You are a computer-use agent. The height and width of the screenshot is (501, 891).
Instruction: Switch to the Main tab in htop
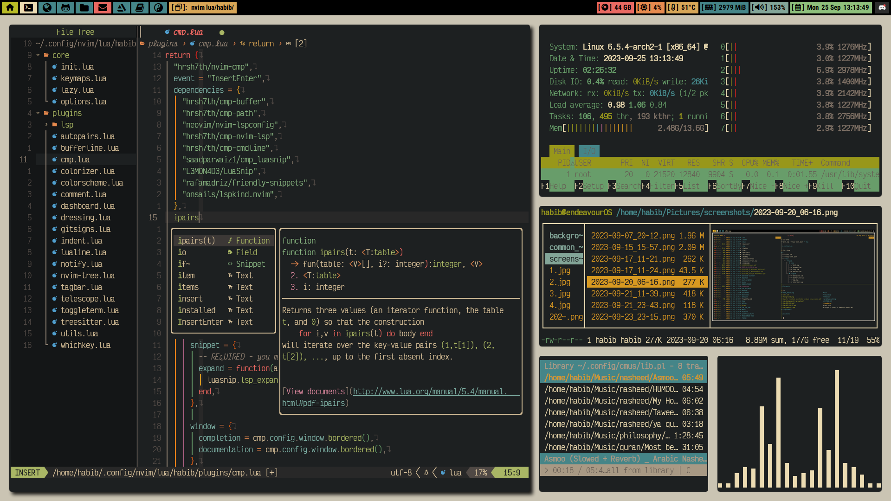coord(562,151)
